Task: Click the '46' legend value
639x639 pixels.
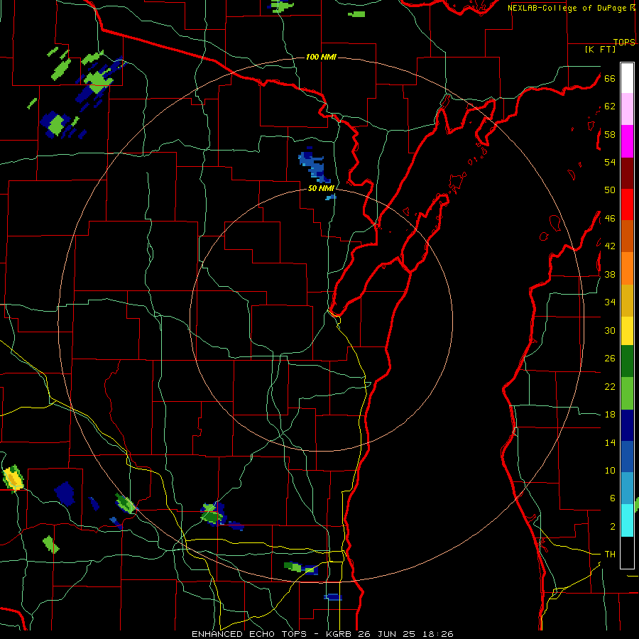Action: pyautogui.click(x=610, y=219)
